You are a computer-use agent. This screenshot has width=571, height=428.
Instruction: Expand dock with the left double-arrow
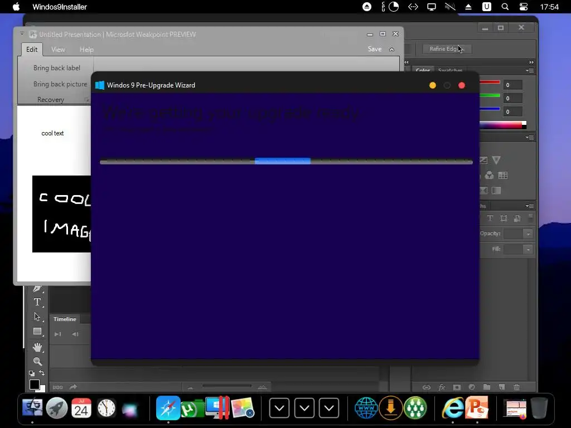(x=407, y=62)
